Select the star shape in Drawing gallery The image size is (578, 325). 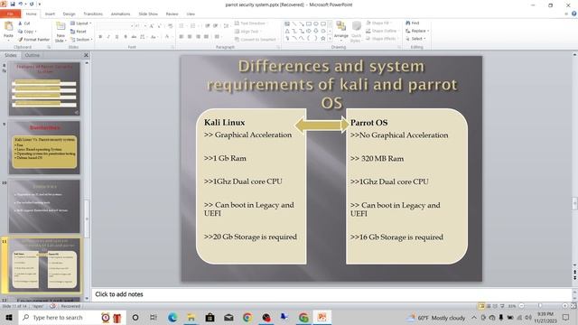323,38
